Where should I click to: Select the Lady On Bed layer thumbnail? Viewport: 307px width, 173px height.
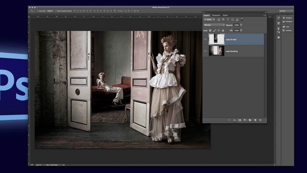tap(217, 39)
